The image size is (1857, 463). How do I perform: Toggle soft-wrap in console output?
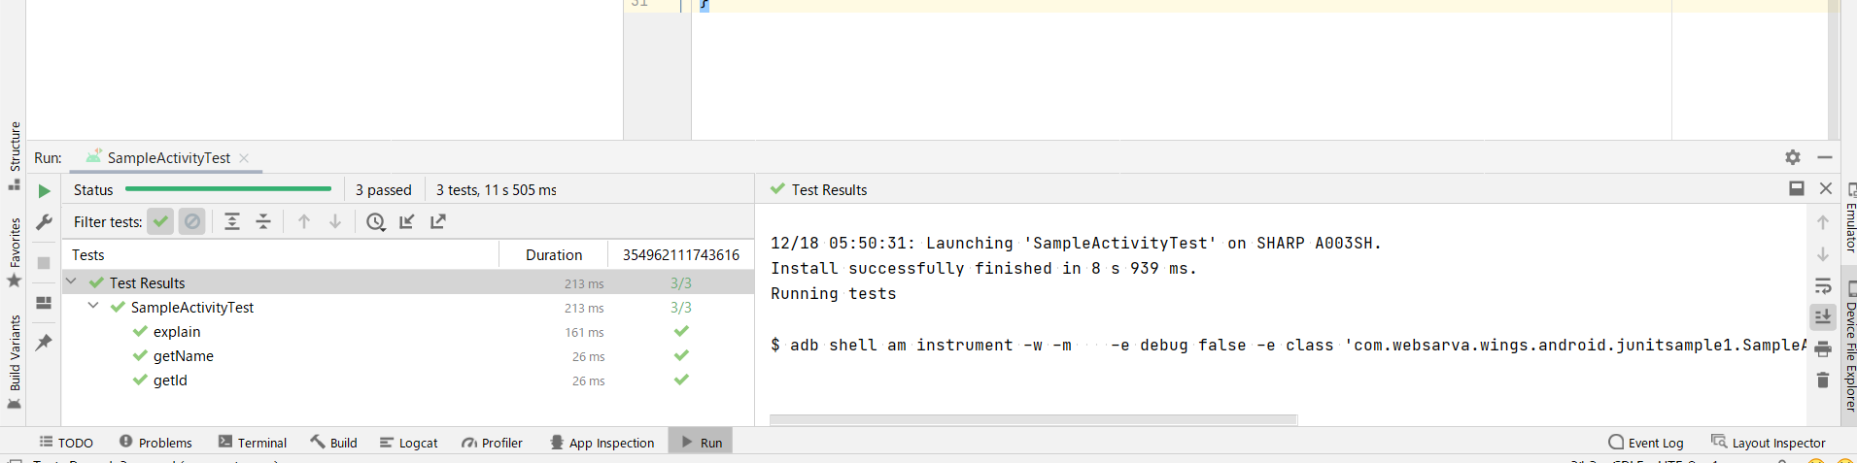click(1823, 286)
